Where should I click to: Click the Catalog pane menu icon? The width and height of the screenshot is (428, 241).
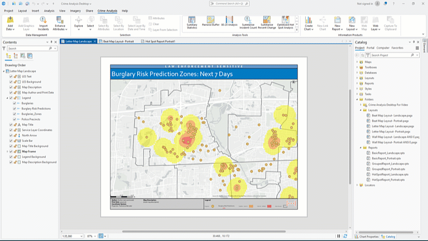417,48
